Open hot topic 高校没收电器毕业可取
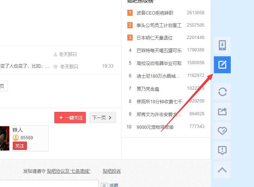 pos(159,63)
